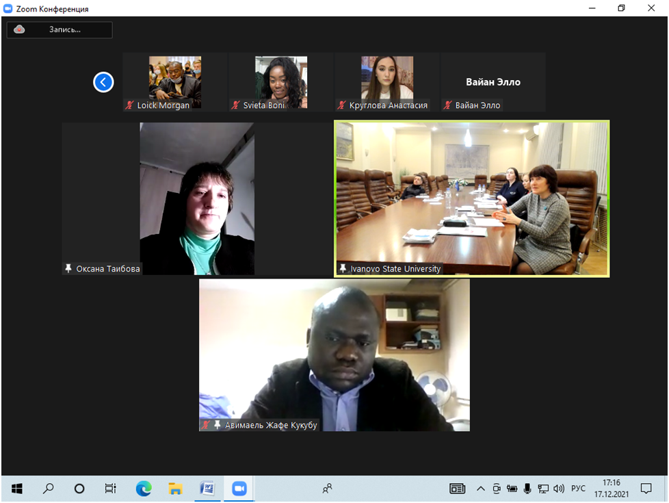This screenshot has width=669, height=503.
Task: Open the Windows Start menu
Action: [x=16, y=489]
